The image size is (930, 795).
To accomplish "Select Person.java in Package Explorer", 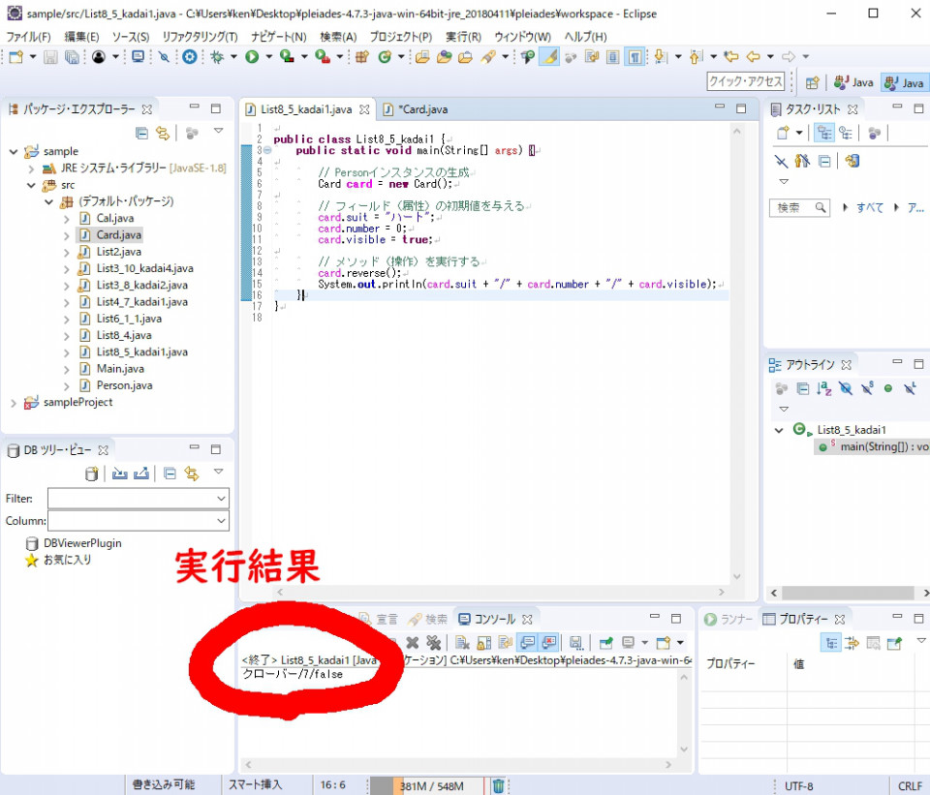I will click(x=124, y=385).
